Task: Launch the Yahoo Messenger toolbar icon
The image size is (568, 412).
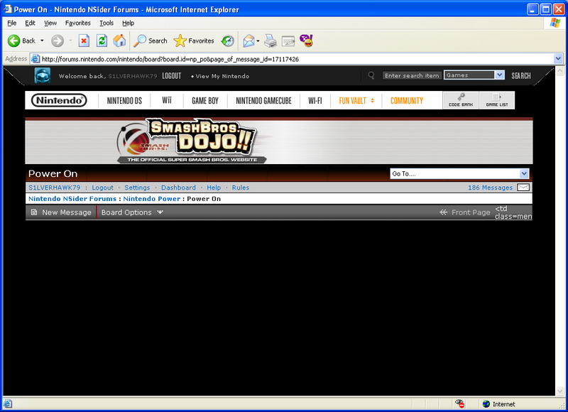Action: pyautogui.click(x=307, y=41)
